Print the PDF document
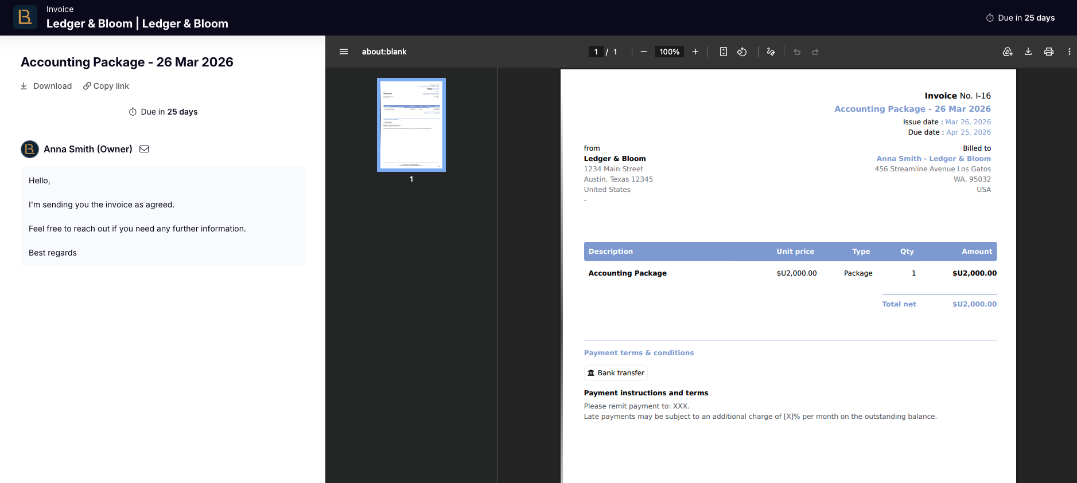 [1049, 52]
